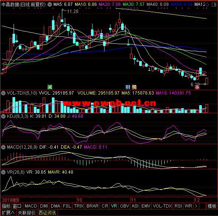Switch to the TRIX indicator tab
Viewport: 218px width, 216px height.
coord(79,206)
